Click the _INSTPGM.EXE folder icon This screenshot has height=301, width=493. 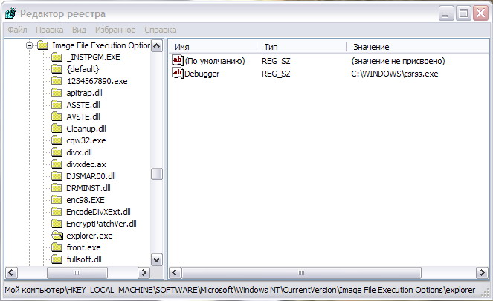(x=57, y=57)
